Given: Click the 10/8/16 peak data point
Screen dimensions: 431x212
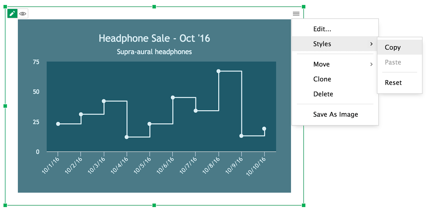Looking at the screenshot, I should pyautogui.click(x=218, y=71).
